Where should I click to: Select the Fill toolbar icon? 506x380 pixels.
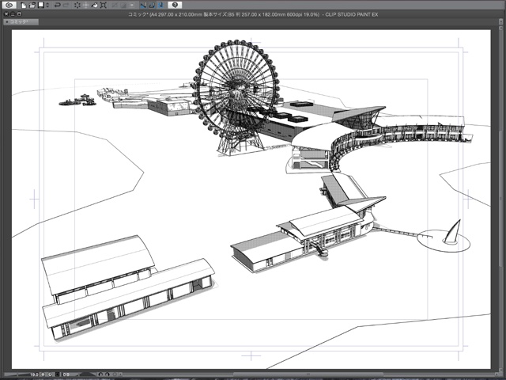click(x=96, y=6)
